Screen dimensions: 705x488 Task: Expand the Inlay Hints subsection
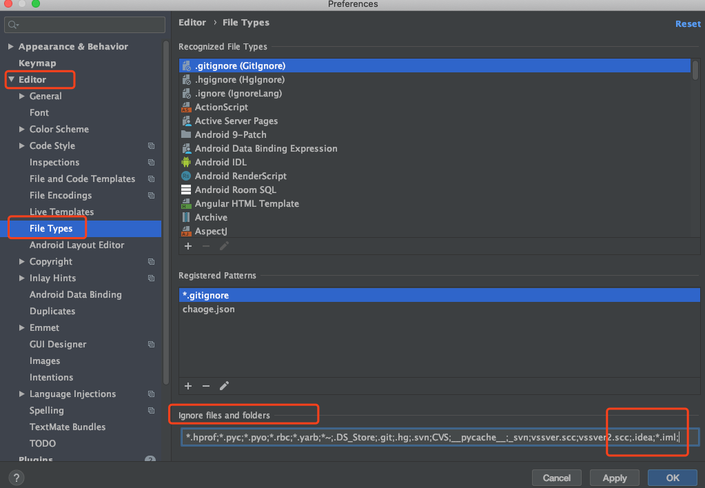(21, 278)
